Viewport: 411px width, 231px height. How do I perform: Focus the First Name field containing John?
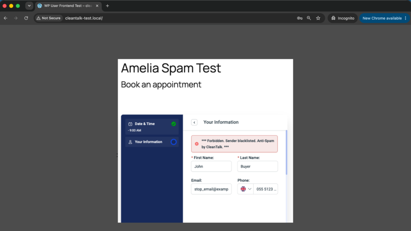click(211, 166)
